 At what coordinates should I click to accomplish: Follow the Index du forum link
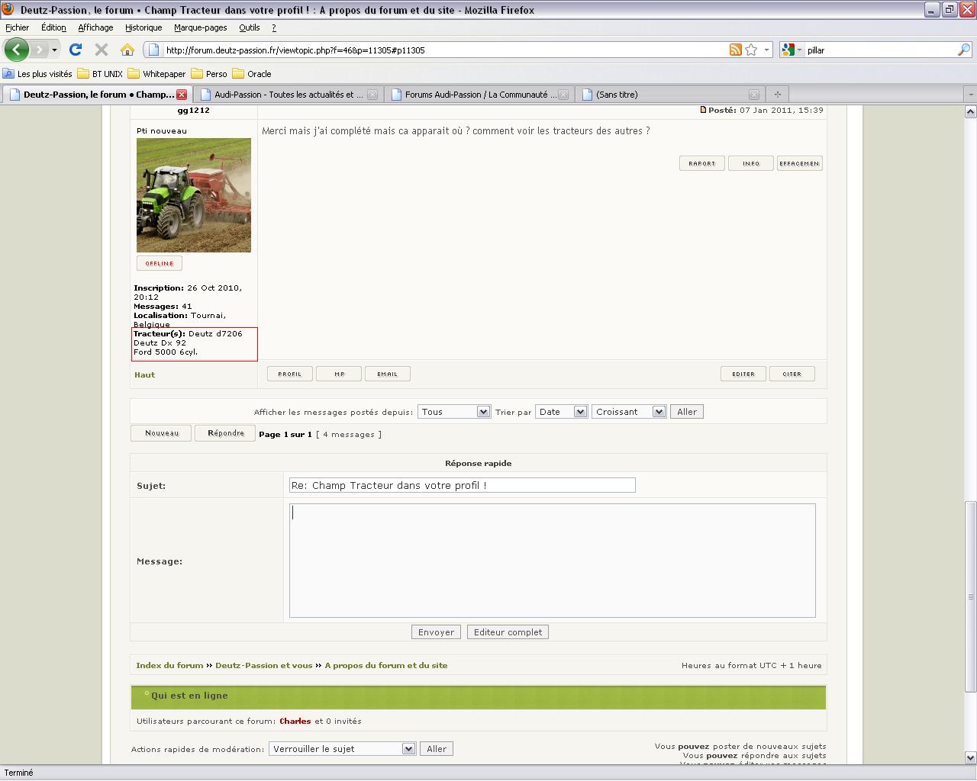tap(170, 665)
